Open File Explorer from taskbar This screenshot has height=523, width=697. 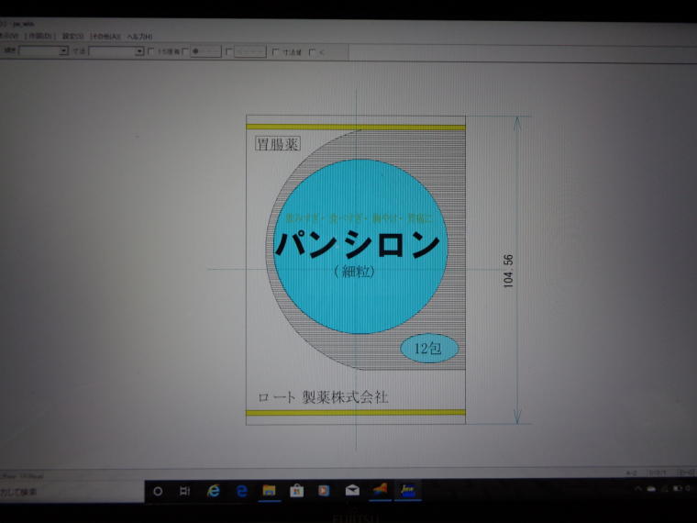270,491
